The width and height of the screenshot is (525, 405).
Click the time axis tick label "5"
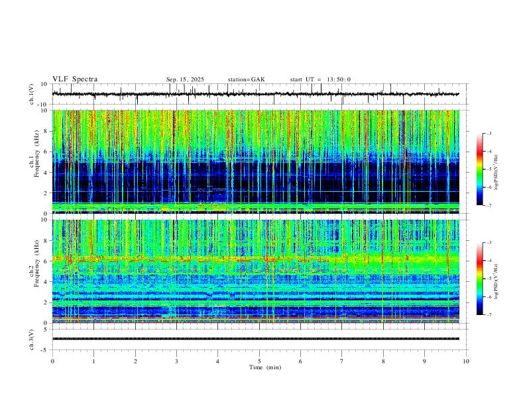click(x=259, y=361)
